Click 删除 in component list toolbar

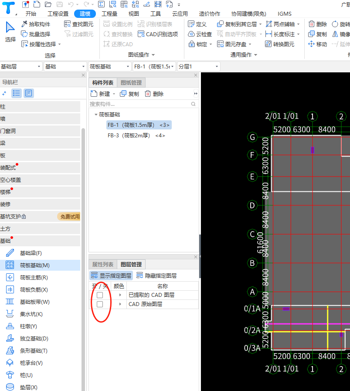pyautogui.click(x=154, y=94)
